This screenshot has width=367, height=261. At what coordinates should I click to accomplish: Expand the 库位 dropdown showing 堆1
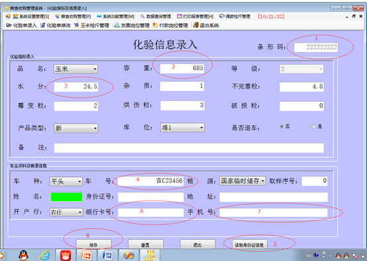click(x=182, y=128)
